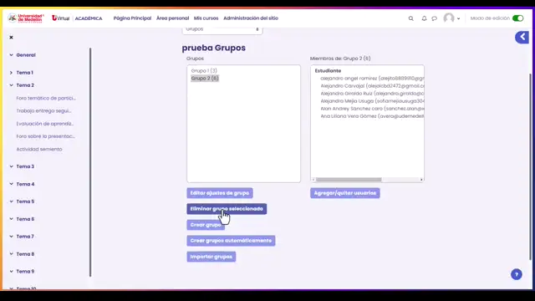The image size is (535, 301).
Task: Click Eliminar grupo seleccionado button
Action: click(x=227, y=209)
